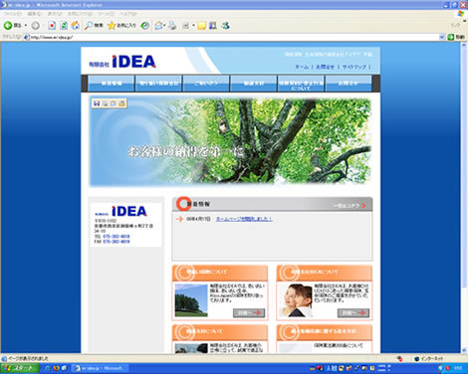The height and width of the screenshot is (374, 468).
Task: Click the green Go (移動) button
Action: 456,37
